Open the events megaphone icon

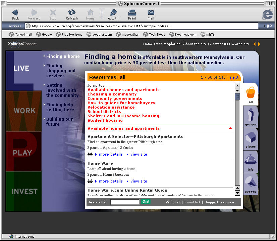point(251,184)
